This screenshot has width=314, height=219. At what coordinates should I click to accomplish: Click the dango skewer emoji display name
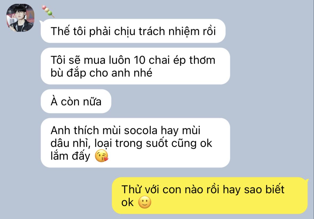48,11
